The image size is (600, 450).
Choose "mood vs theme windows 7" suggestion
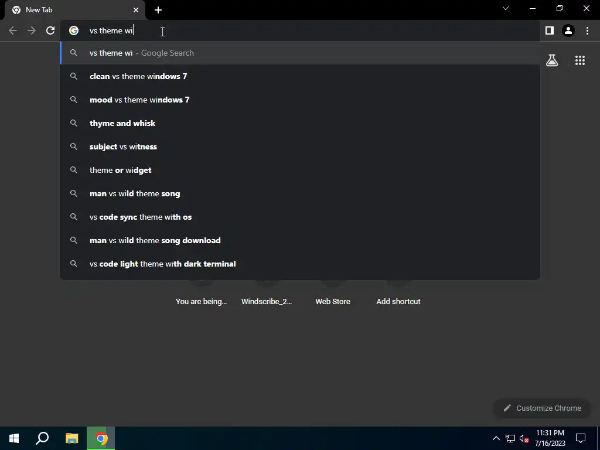click(300, 100)
